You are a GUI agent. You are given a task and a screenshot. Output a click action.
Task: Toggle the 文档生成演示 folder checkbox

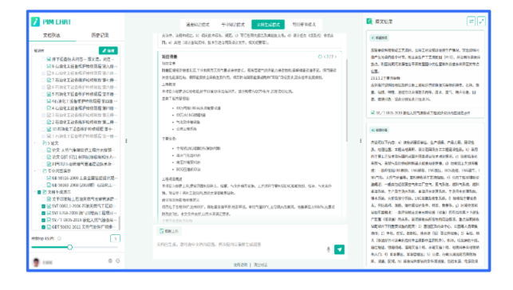39,192
